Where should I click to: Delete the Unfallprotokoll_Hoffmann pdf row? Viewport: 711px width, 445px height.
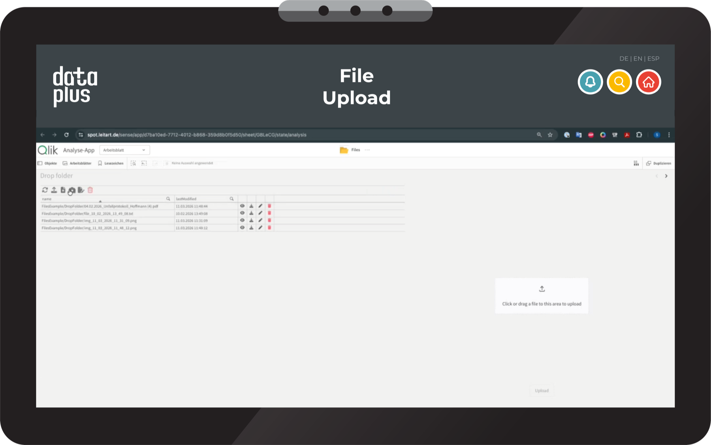tap(269, 206)
